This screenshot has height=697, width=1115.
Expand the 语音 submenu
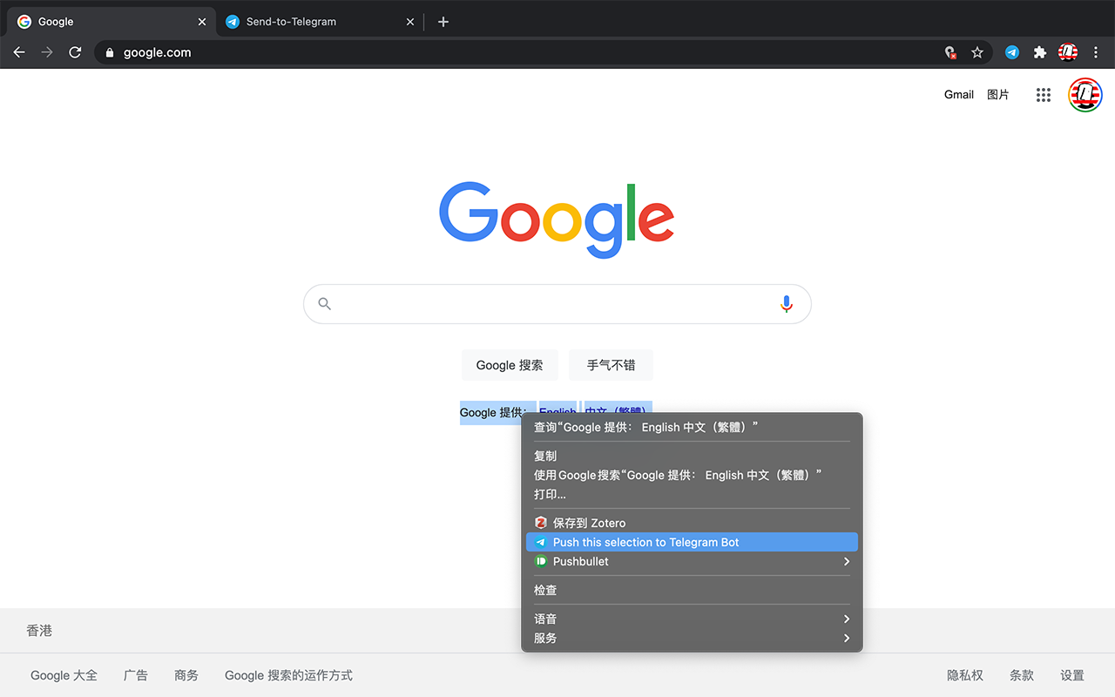(x=692, y=619)
